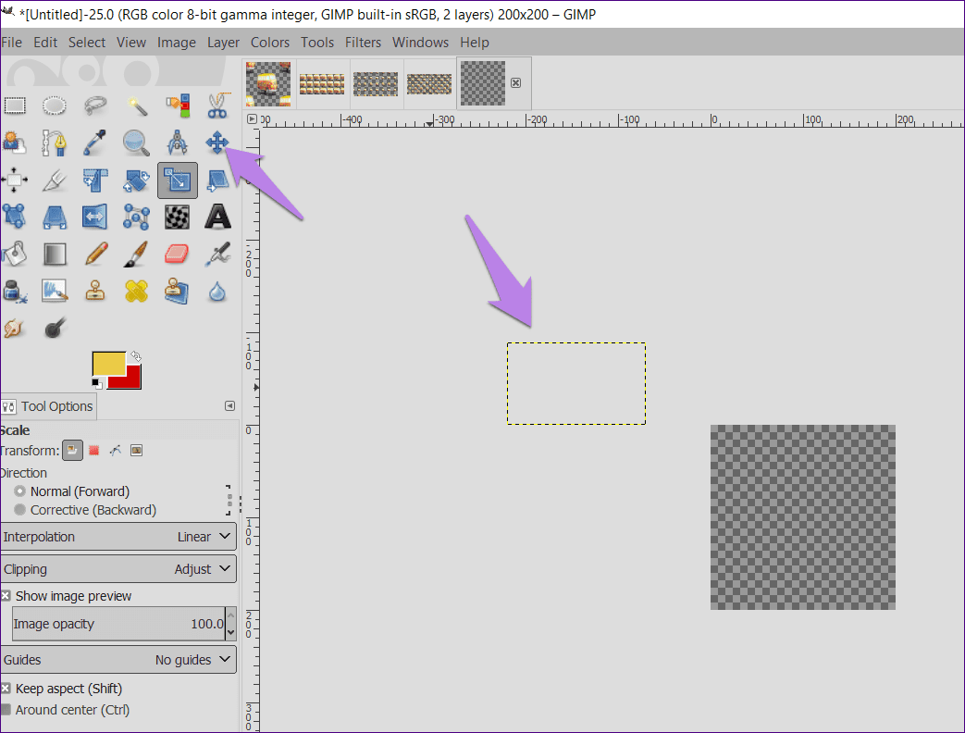Select Corrective (Backward) direction

click(85, 510)
